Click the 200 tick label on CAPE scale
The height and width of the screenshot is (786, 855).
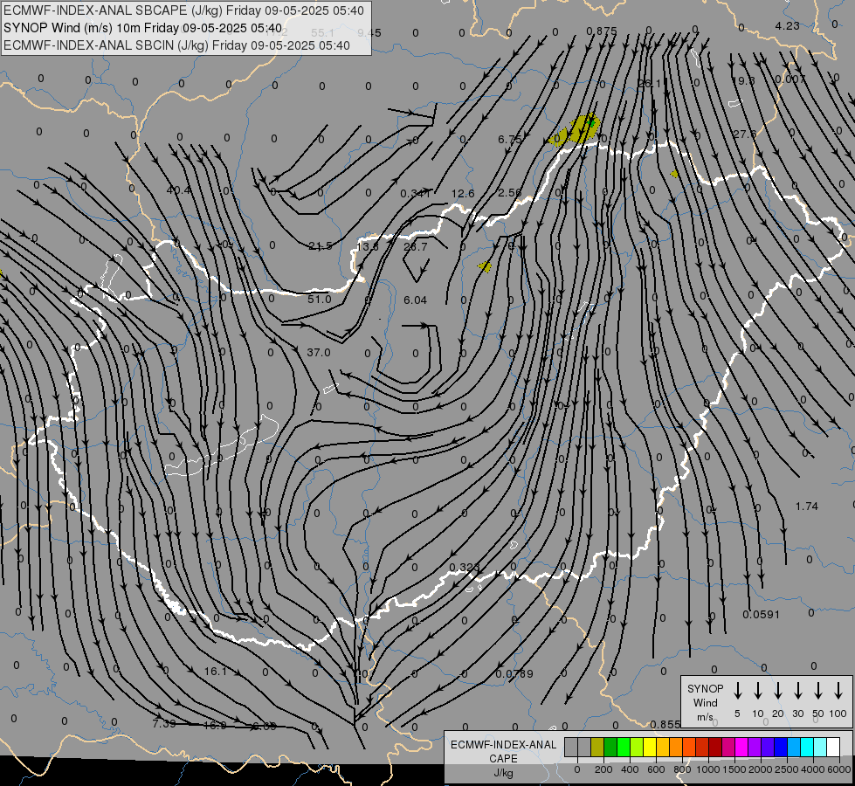tap(603, 769)
